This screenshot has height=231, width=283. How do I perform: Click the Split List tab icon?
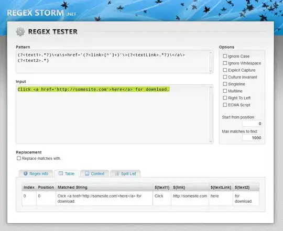pyautogui.click(x=117, y=174)
